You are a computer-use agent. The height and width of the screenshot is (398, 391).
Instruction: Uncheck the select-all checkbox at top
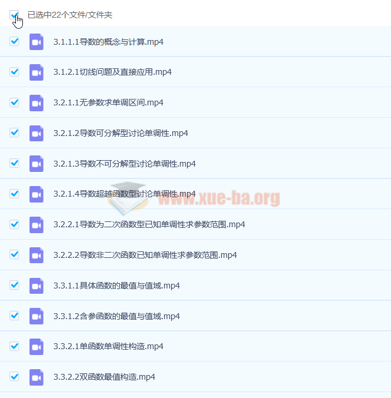click(x=14, y=15)
